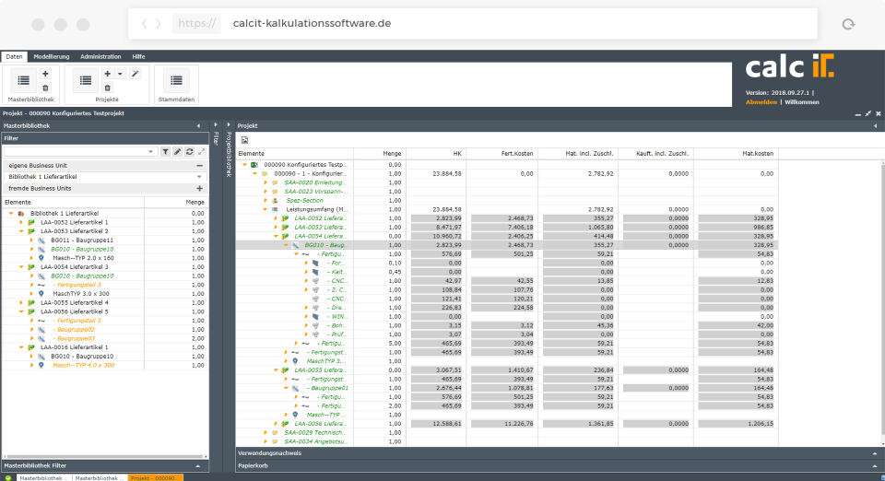Open the Administration menu tab
Viewport: 885px width, 481px height.
[x=100, y=56]
